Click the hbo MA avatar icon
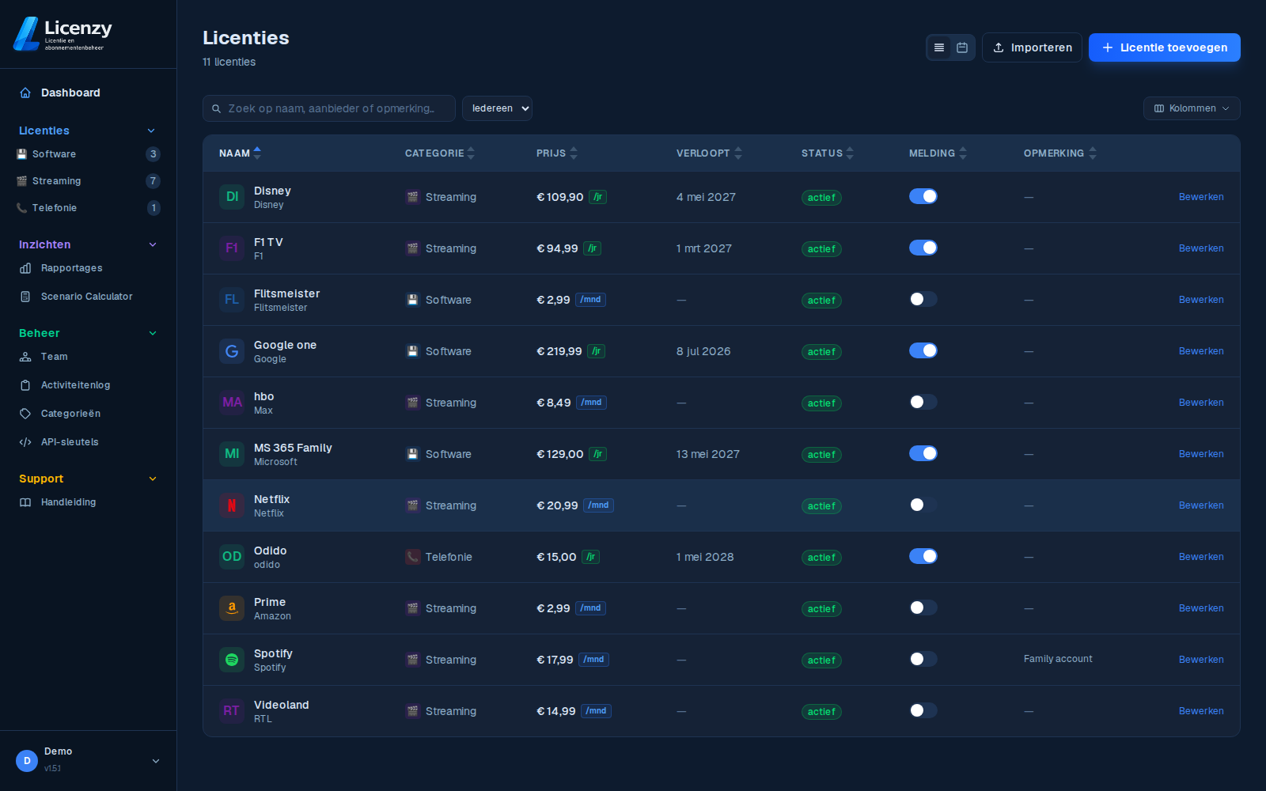The width and height of the screenshot is (1266, 791). coord(232,403)
